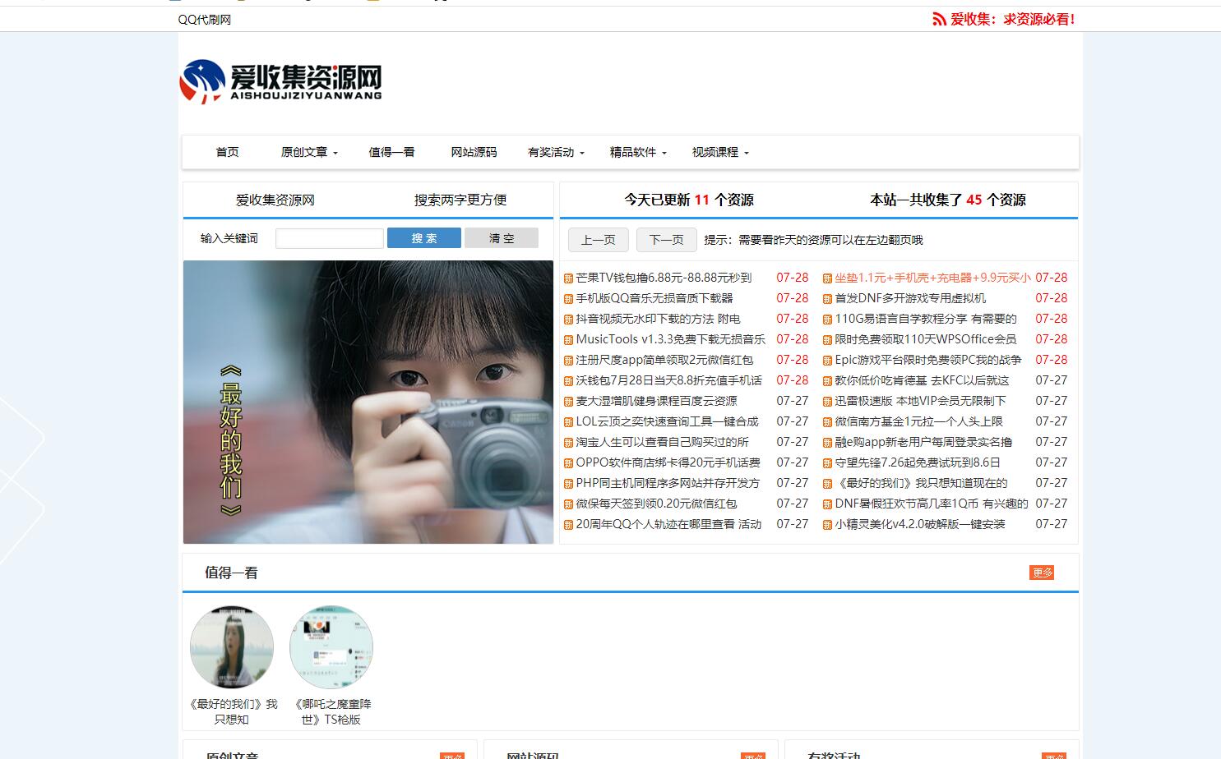The image size is (1221, 759).
Task: Open the QQ代刷网 link in top bar
Action: click(205, 20)
